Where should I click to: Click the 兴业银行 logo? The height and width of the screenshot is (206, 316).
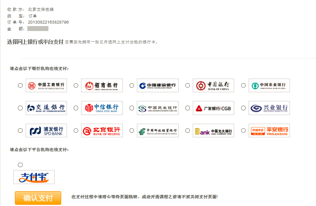pos(269,108)
